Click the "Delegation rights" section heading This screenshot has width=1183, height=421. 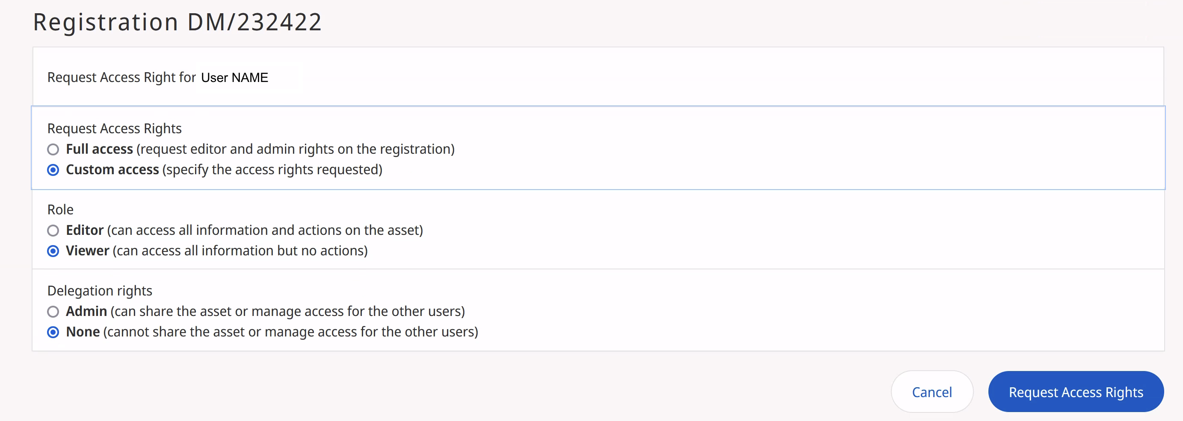click(x=100, y=291)
